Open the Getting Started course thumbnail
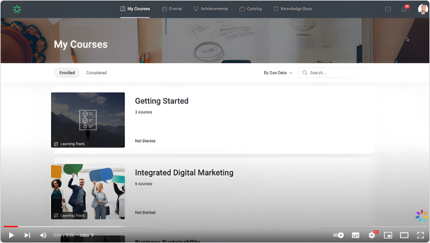The image size is (430, 243). pyautogui.click(x=88, y=120)
